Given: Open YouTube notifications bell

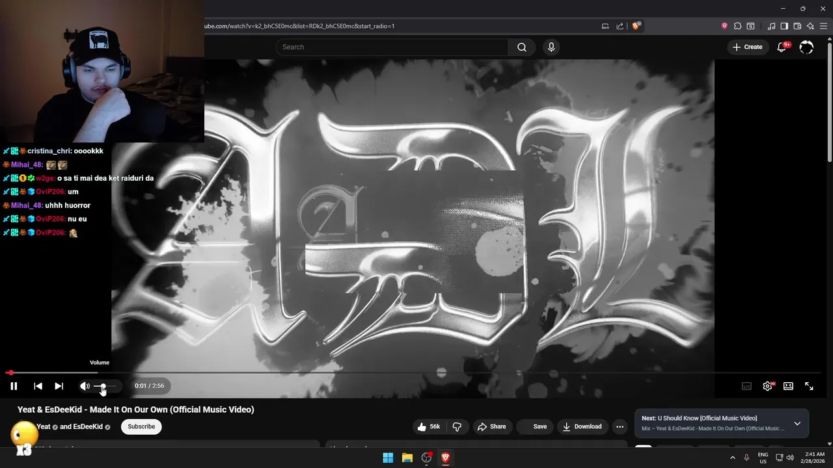Looking at the screenshot, I should point(782,47).
